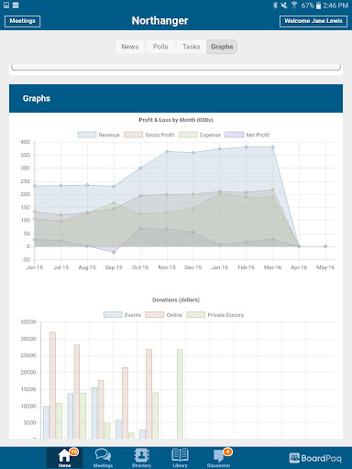This screenshot has width=352, height=469.
Task: Switch to the Tasks tab
Action: click(192, 47)
